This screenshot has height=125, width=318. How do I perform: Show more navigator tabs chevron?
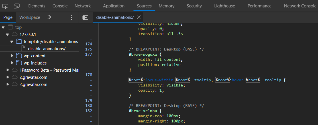(x=49, y=17)
